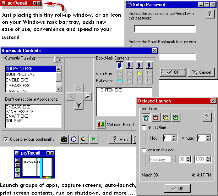Select the cyan alarm clock timer
The width and height of the screenshot is (218, 196).
(146, 117)
